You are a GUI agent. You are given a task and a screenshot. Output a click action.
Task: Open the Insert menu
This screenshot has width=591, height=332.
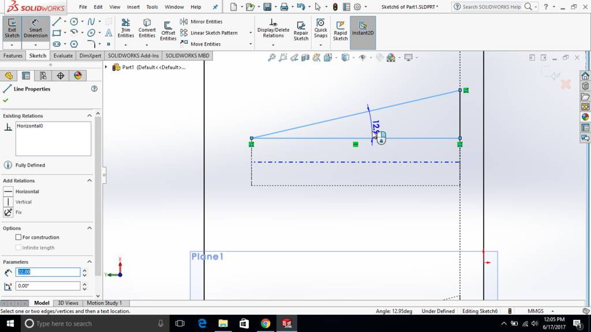click(x=133, y=7)
